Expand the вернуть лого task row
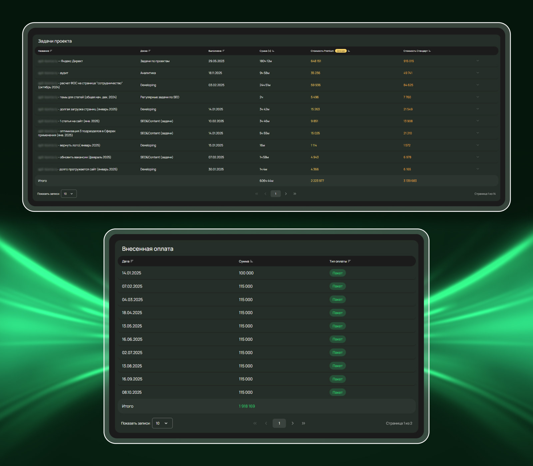 [x=477, y=145]
